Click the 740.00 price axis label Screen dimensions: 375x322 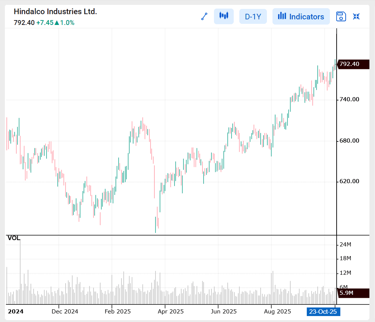click(349, 99)
